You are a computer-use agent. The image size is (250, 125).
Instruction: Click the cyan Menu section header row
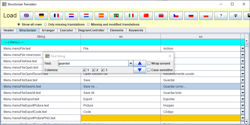click(x=123, y=42)
